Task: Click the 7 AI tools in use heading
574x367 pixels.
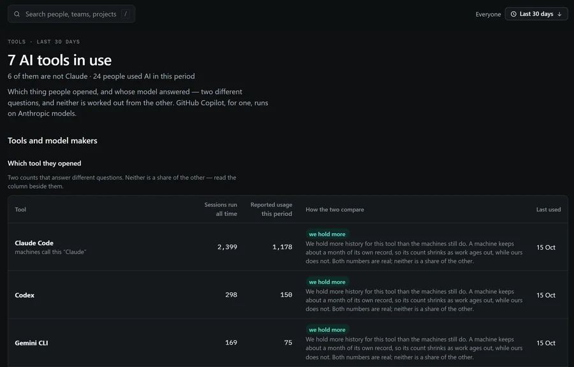Action: (x=60, y=61)
